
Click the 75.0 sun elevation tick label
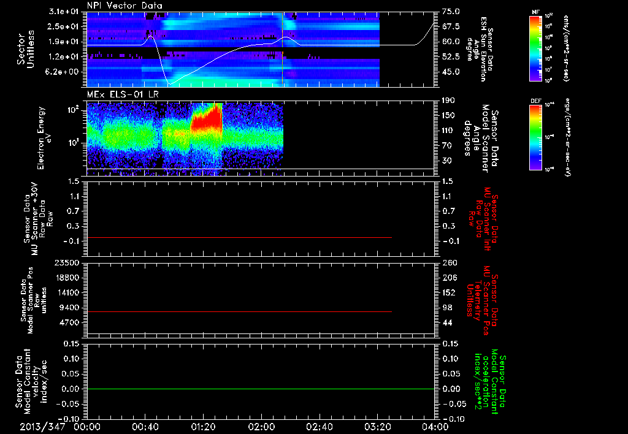451,12
